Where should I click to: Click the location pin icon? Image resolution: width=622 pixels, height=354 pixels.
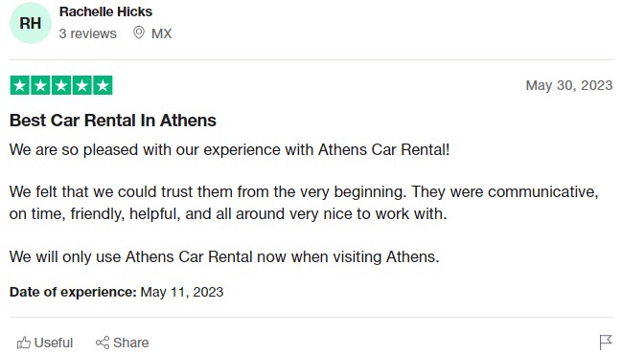tap(138, 33)
